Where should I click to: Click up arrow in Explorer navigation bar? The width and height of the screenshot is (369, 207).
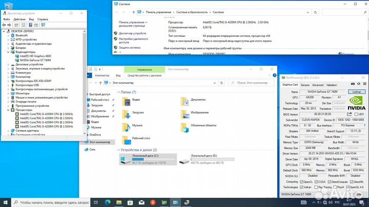100,83
